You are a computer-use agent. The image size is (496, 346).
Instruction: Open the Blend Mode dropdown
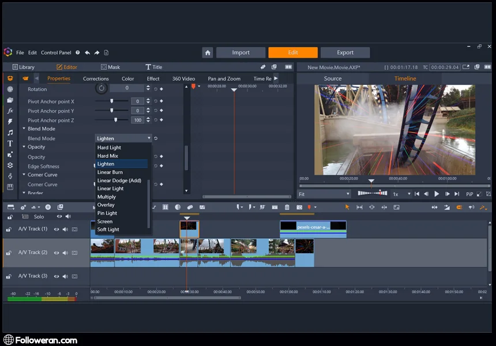point(123,138)
